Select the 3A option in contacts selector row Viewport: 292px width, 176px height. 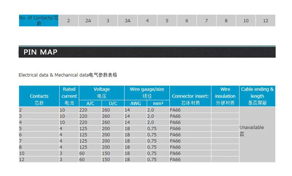(x=127, y=21)
